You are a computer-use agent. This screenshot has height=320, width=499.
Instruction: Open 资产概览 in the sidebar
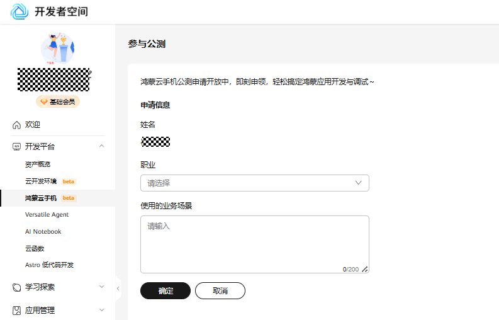click(x=38, y=164)
